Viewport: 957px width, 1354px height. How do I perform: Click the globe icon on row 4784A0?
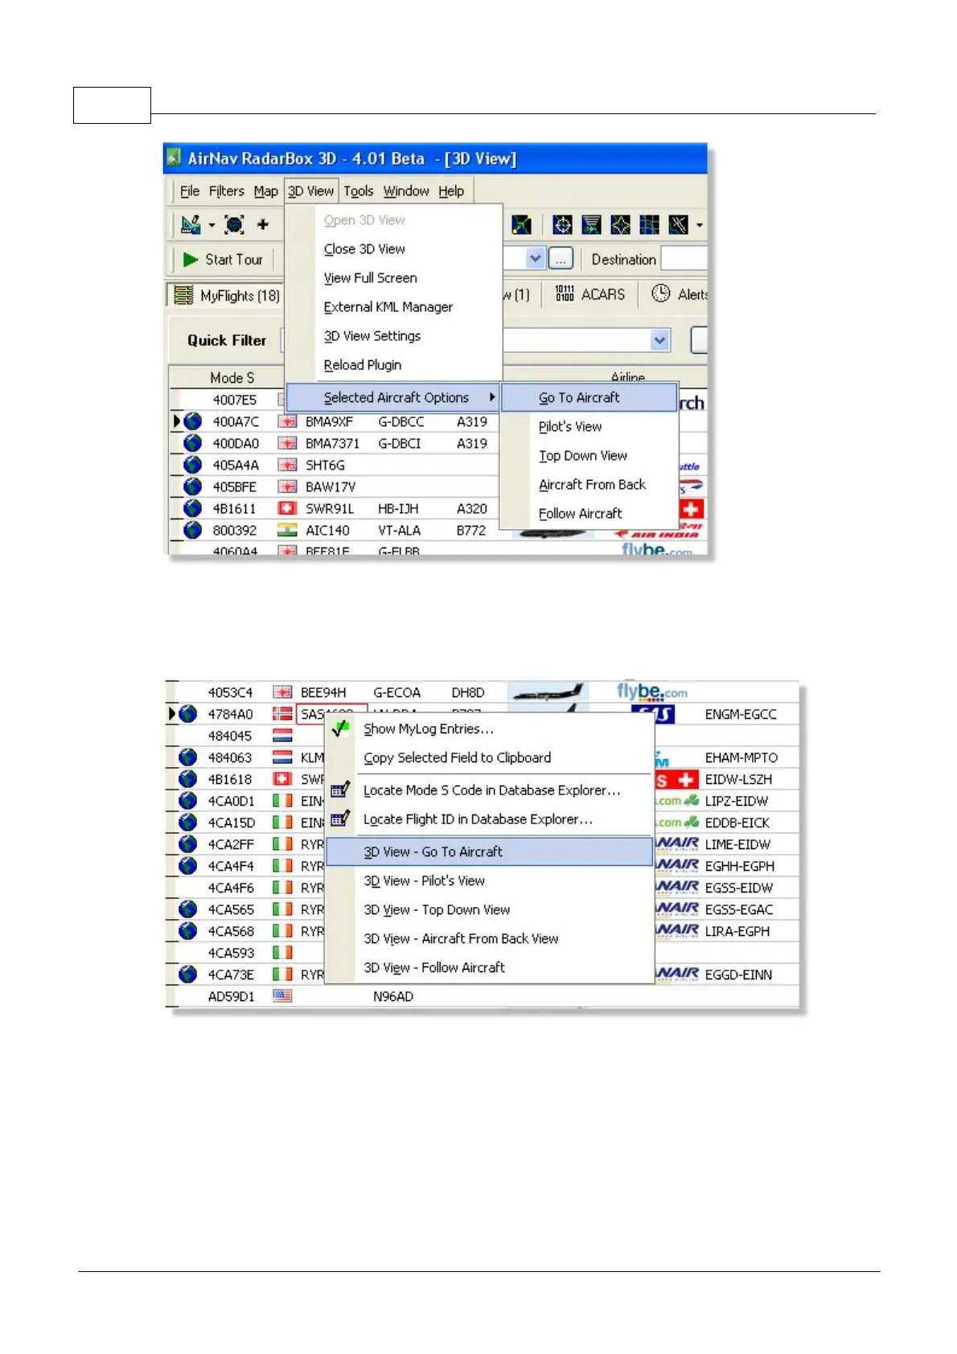pyautogui.click(x=187, y=713)
